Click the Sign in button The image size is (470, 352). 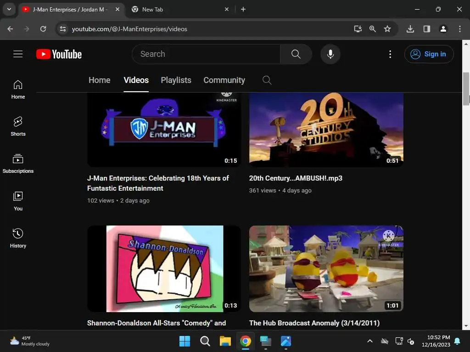pyautogui.click(x=429, y=54)
